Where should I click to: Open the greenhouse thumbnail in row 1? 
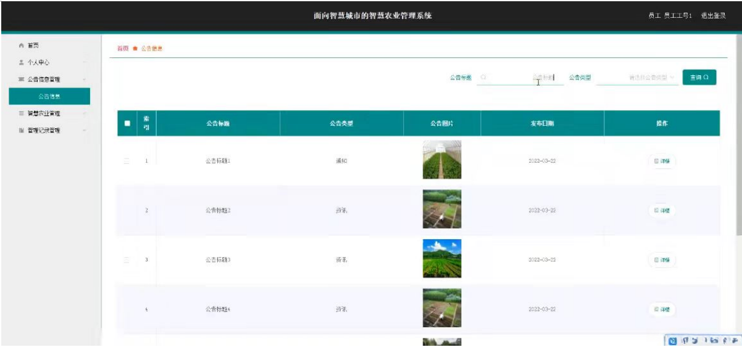[441, 160]
